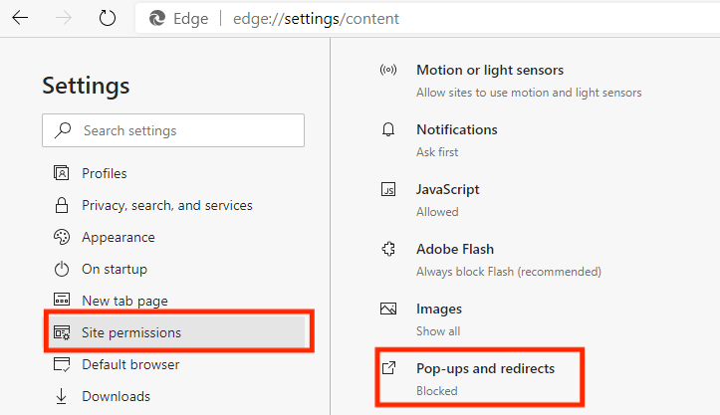Open Motion or light sensors permission
This screenshot has height=415, width=720.
[489, 71]
